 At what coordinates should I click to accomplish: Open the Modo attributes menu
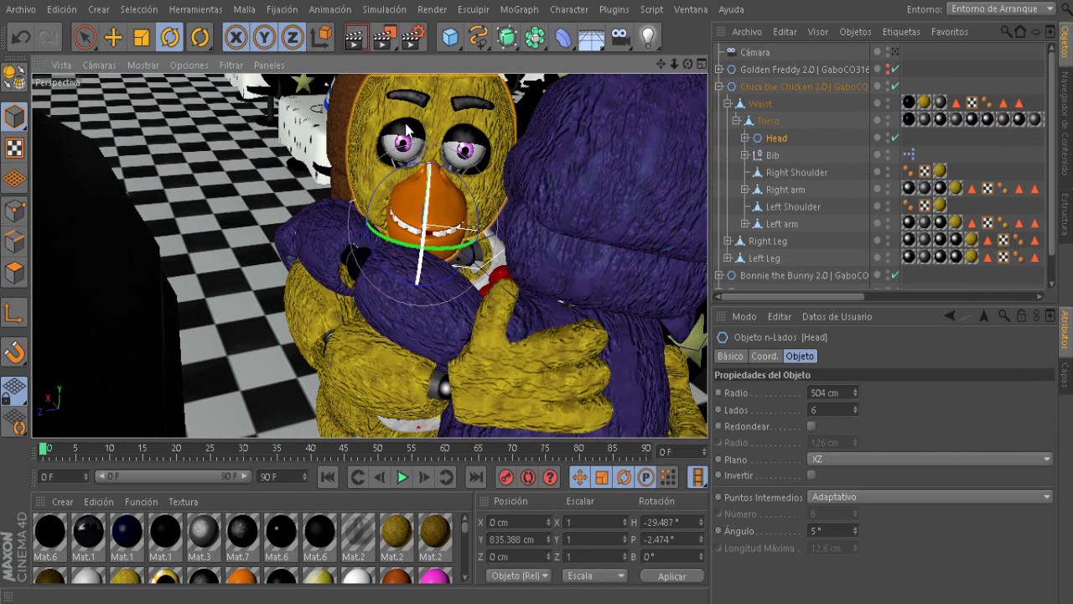[744, 316]
